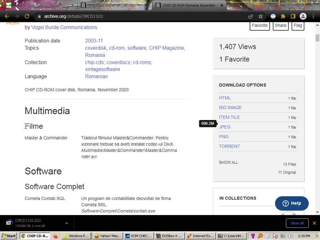Switch to Internet Explorer taskbar item
The width and height of the screenshot is (320, 240).
pyautogui.click(x=201, y=236)
